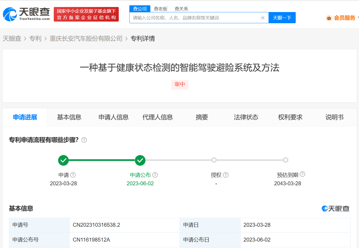Switch to 申请人信息 tab
Screen dimensions: 359x248
[113, 117]
